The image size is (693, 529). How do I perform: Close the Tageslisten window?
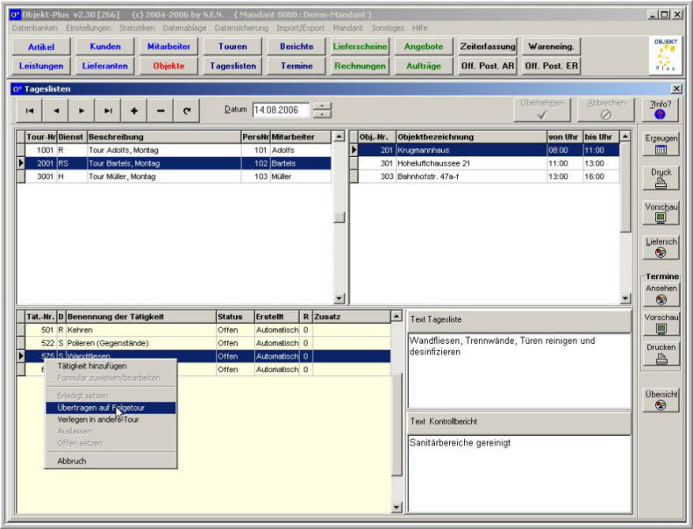(676, 89)
